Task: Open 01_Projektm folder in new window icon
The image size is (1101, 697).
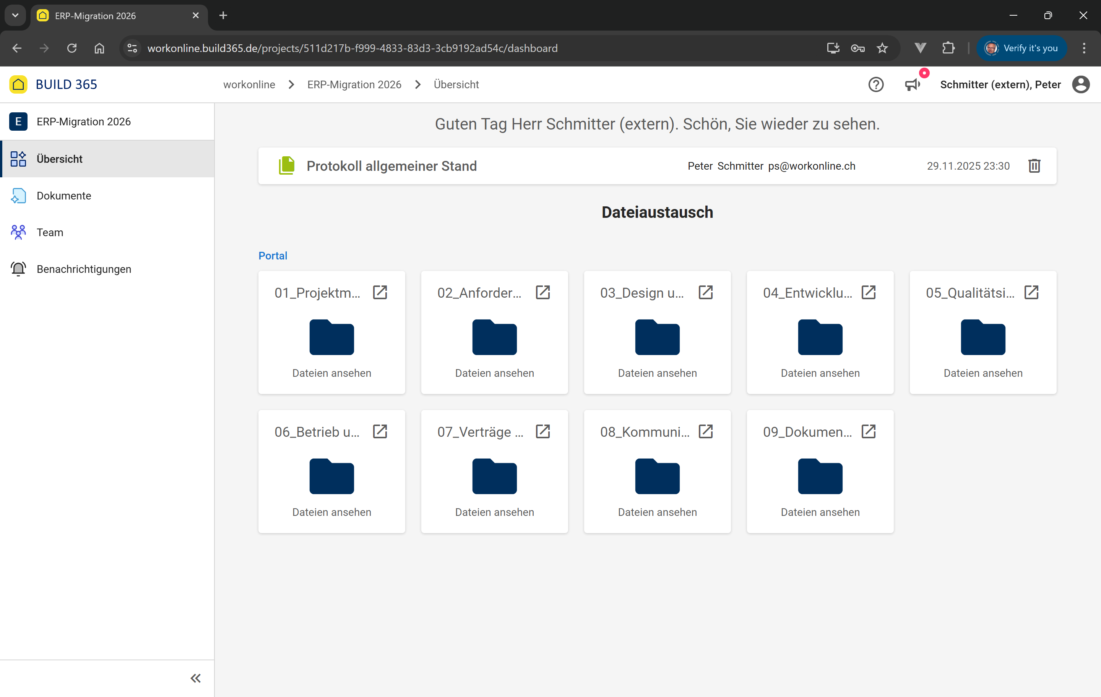Action: [380, 292]
